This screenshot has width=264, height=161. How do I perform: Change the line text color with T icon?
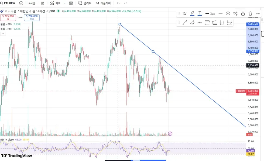[200, 13]
